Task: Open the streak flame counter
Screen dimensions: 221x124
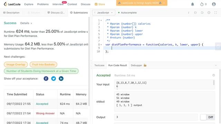Action: 203,4
